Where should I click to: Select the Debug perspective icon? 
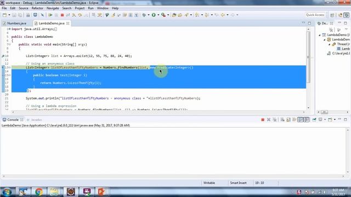[346, 15]
